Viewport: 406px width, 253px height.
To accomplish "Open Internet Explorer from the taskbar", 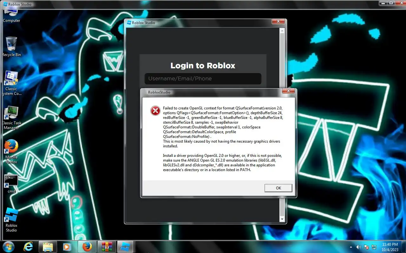I will [29, 247].
